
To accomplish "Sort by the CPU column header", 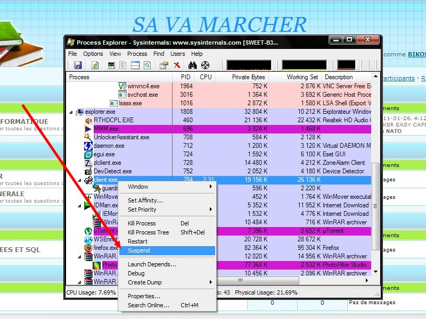I will coord(205,77).
